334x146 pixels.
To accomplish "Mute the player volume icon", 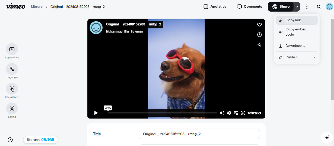I will pyautogui.click(x=222, y=113).
